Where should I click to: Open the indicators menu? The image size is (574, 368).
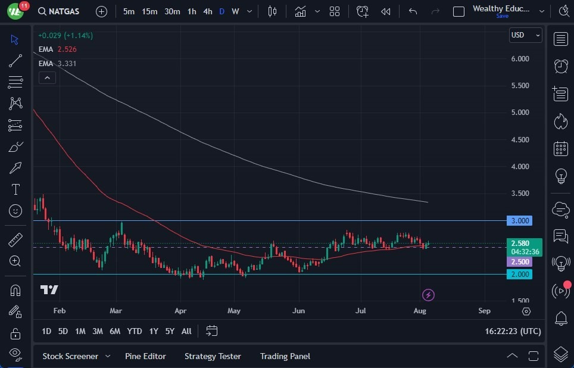300,11
